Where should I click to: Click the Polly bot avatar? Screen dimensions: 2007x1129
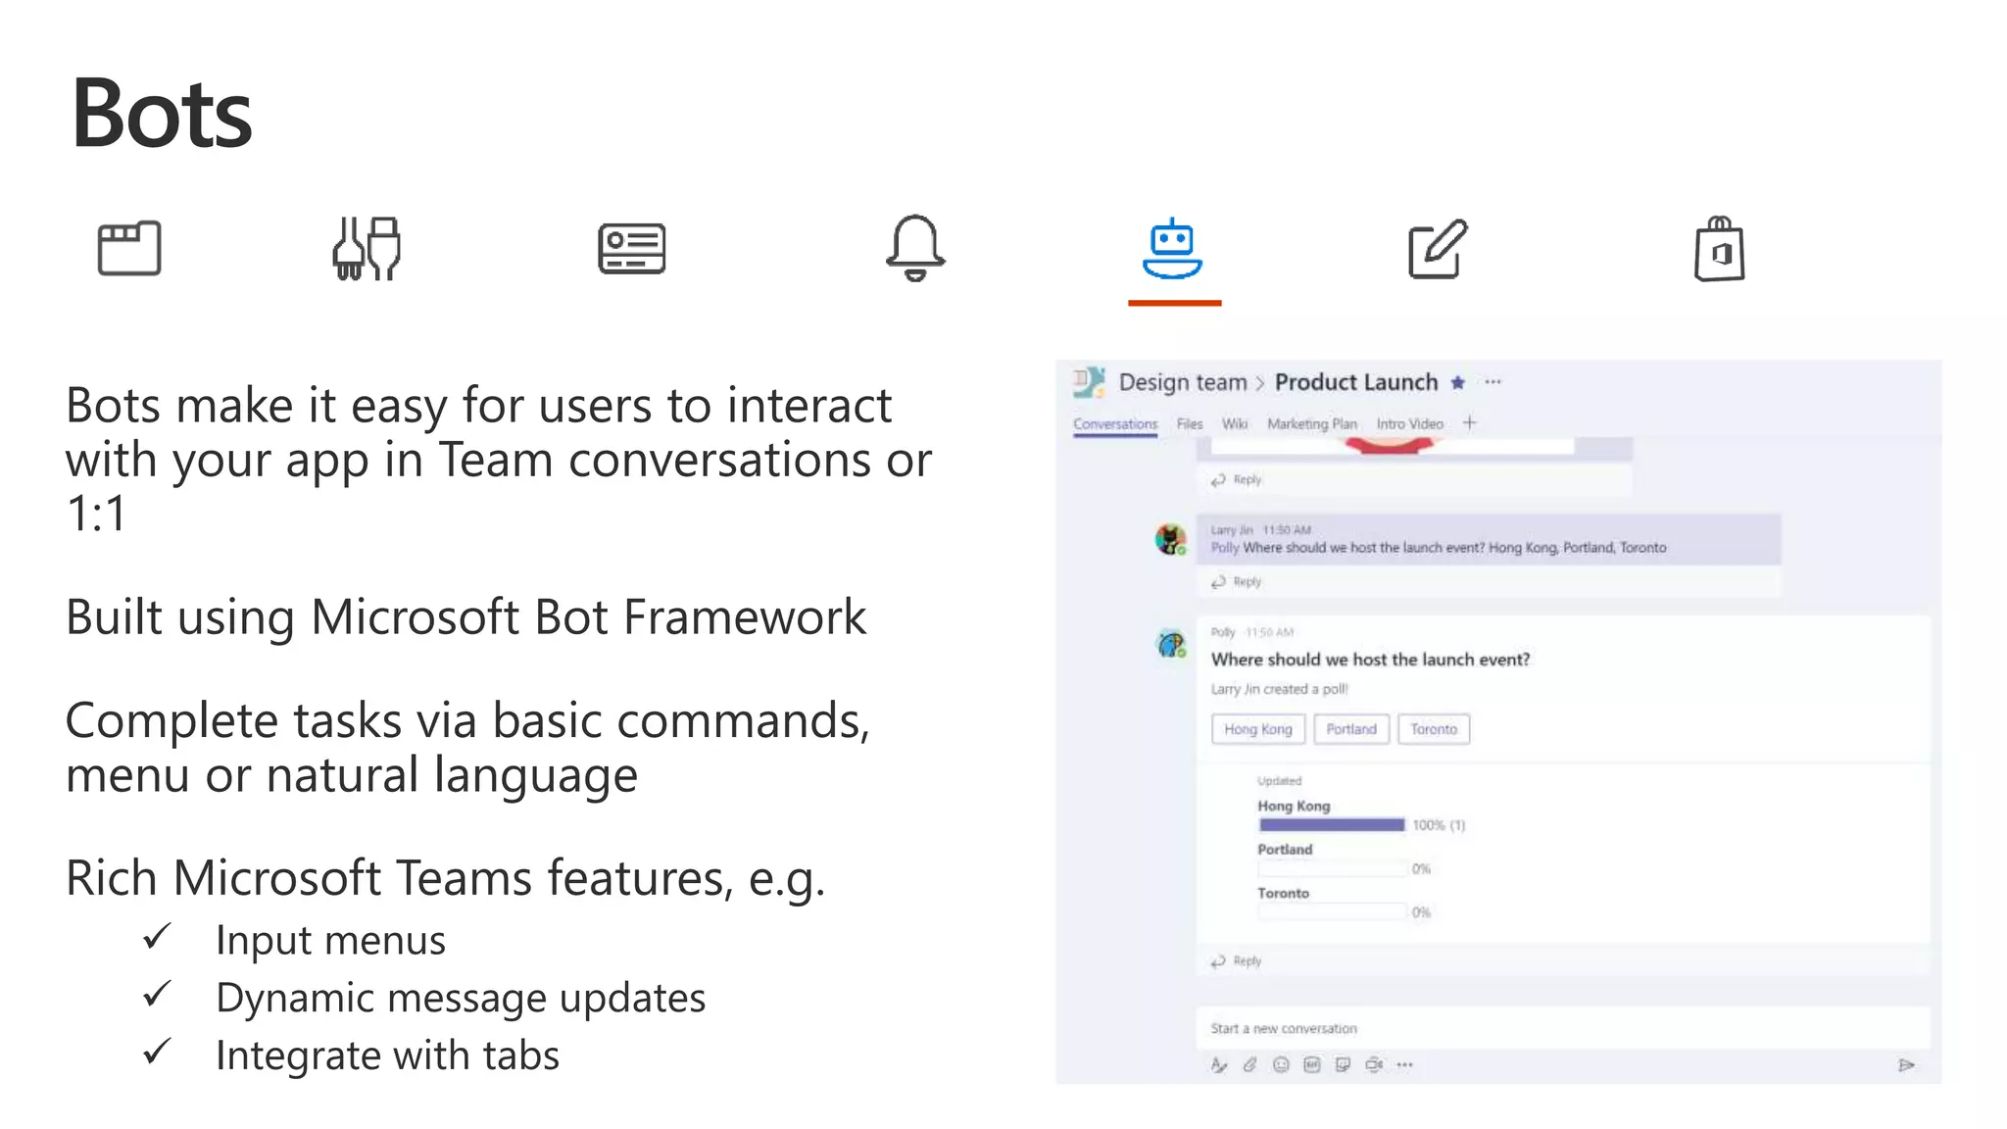coord(1171,644)
